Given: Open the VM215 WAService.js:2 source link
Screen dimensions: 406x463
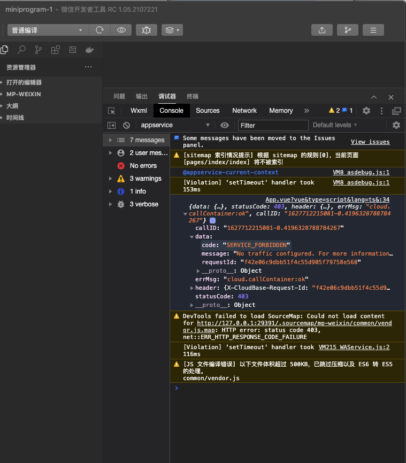Looking at the screenshot, I should pyautogui.click(x=354, y=347).
